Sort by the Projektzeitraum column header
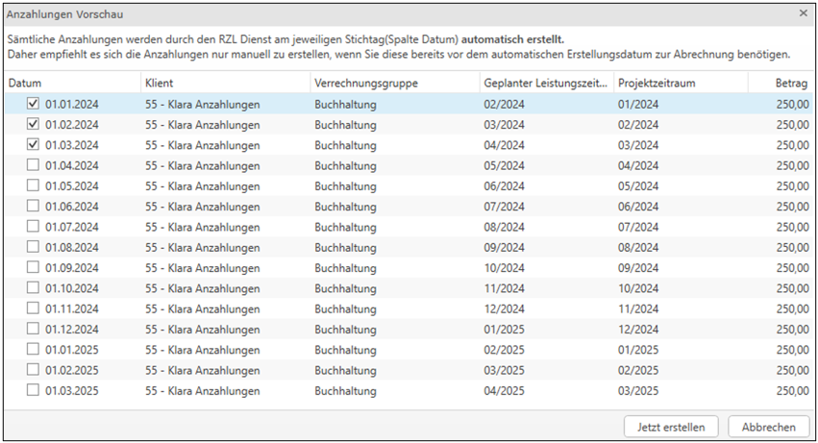Screen dimensions: 818x443 pyautogui.click(x=657, y=84)
